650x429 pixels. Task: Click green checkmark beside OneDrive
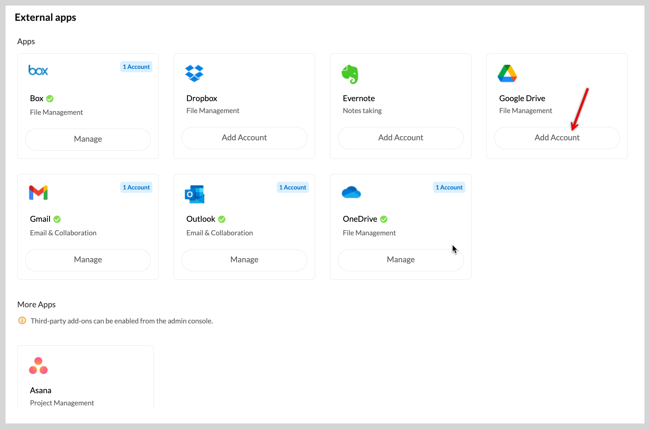pos(384,219)
